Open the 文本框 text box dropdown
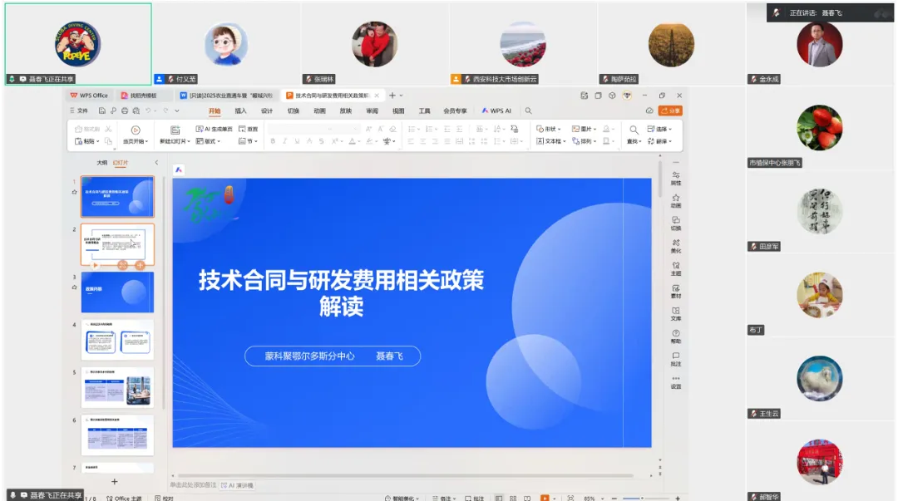Screen dimensions: 898x501 pyautogui.click(x=551, y=141)
